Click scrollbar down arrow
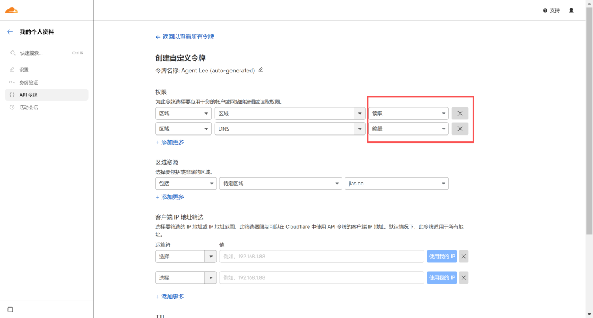 589,315
